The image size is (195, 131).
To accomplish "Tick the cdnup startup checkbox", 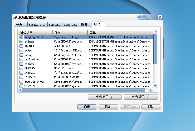I will pos(21,55).
